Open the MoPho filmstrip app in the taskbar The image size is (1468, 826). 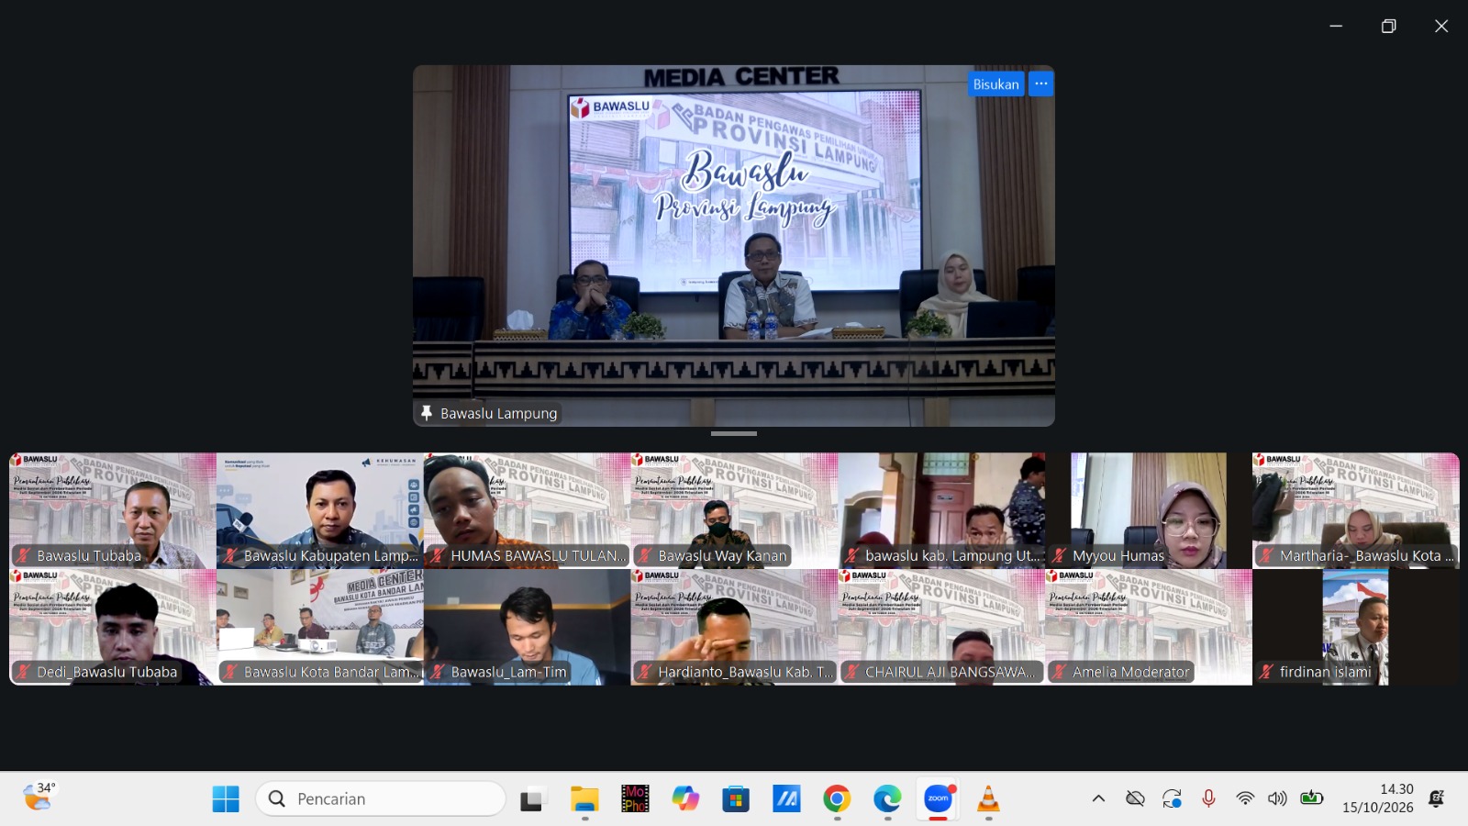(635, 798)
